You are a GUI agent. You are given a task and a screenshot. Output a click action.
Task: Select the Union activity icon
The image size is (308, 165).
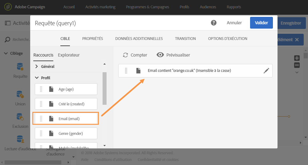point(20,94)
